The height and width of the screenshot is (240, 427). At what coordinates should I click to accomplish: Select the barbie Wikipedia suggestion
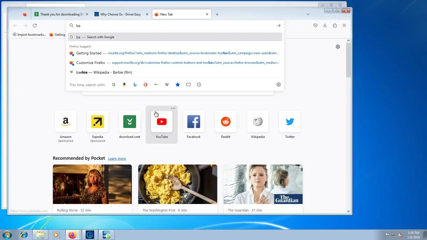(175, 72)
